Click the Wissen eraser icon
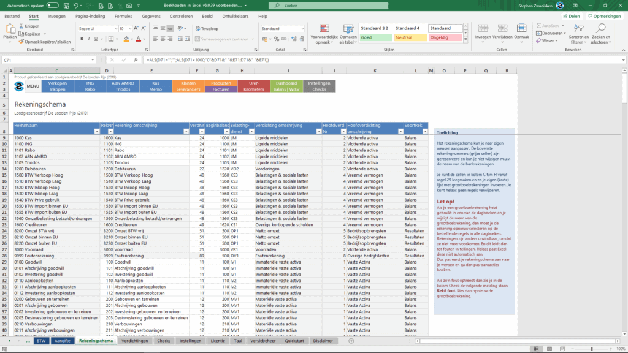The image size is (628, 353). point(538,40)
